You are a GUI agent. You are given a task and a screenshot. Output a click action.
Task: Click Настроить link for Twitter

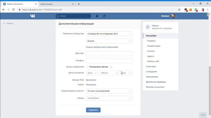pyautogui.click(x=91, y=85)
